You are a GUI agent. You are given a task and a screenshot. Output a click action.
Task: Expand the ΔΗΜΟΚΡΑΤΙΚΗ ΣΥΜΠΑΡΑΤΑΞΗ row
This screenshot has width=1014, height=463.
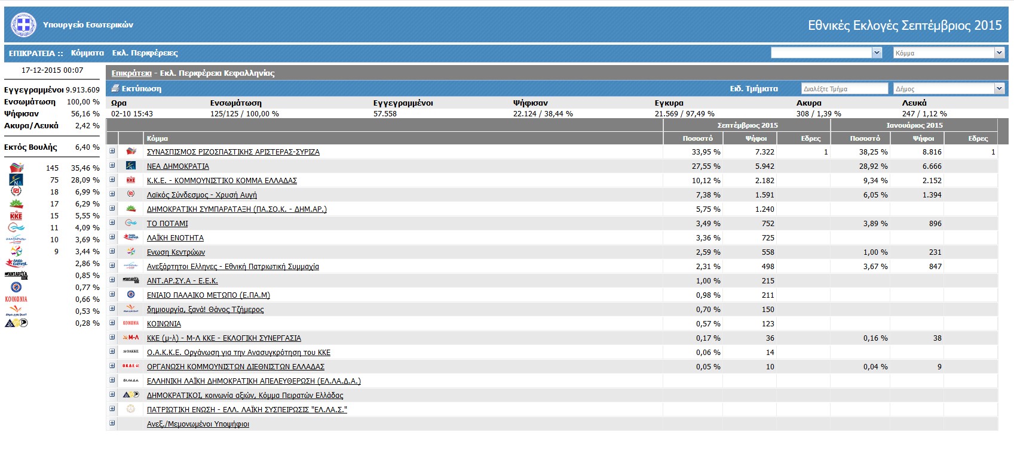point(112,208)
